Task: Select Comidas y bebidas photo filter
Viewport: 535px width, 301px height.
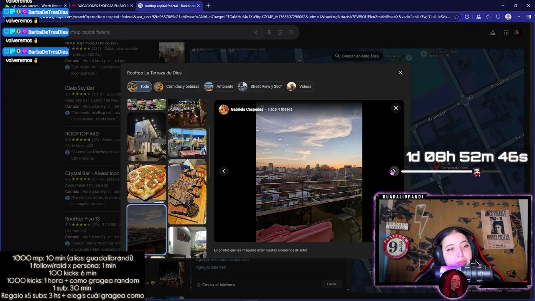Action: pyautogui.click(x=178, y=87)
